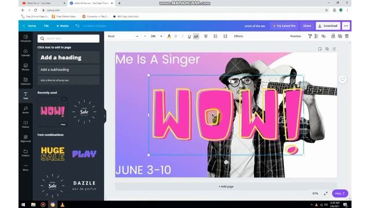
Task: Show More sidebar options
Action: tap(25, 167)
